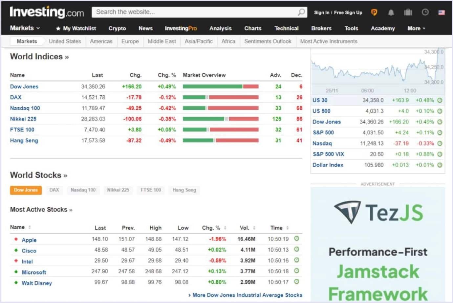Switch to United States submenu tab
Viewport: 453px width, 303px height.
pyautogui.click(x=65, y=41)
